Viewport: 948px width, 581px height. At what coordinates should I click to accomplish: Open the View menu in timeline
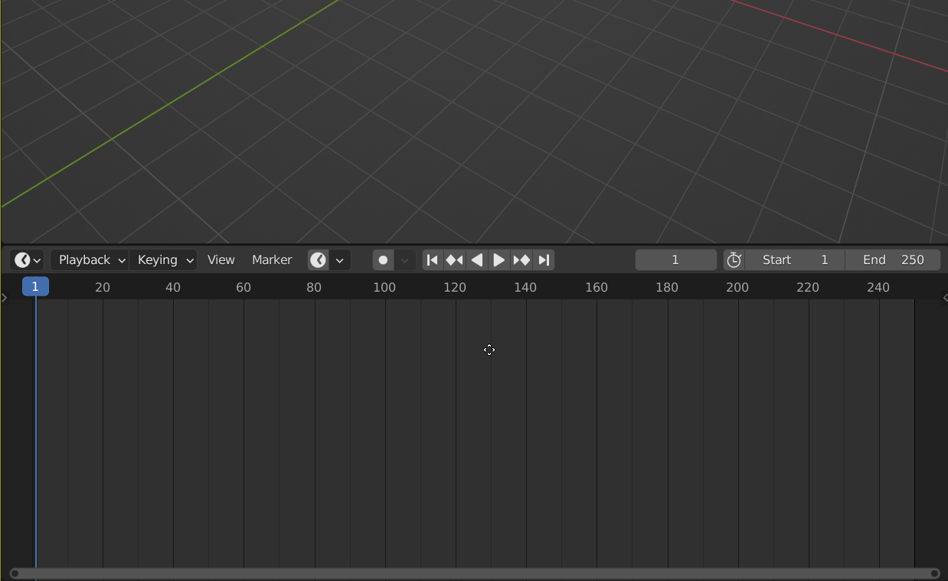(x=221, y=260)
